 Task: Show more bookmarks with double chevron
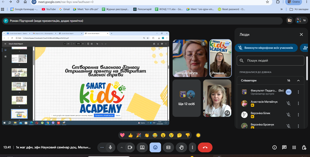point(282,9)
